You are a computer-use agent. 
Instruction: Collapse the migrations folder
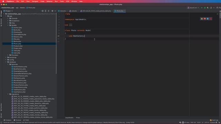tap(8, 94)
